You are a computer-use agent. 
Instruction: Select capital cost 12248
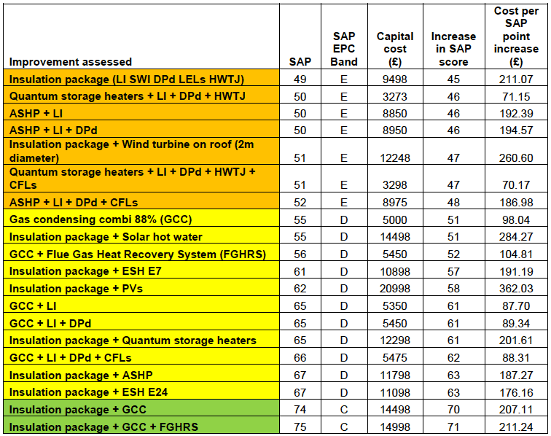pyautogui.click(x=395, y=158)
